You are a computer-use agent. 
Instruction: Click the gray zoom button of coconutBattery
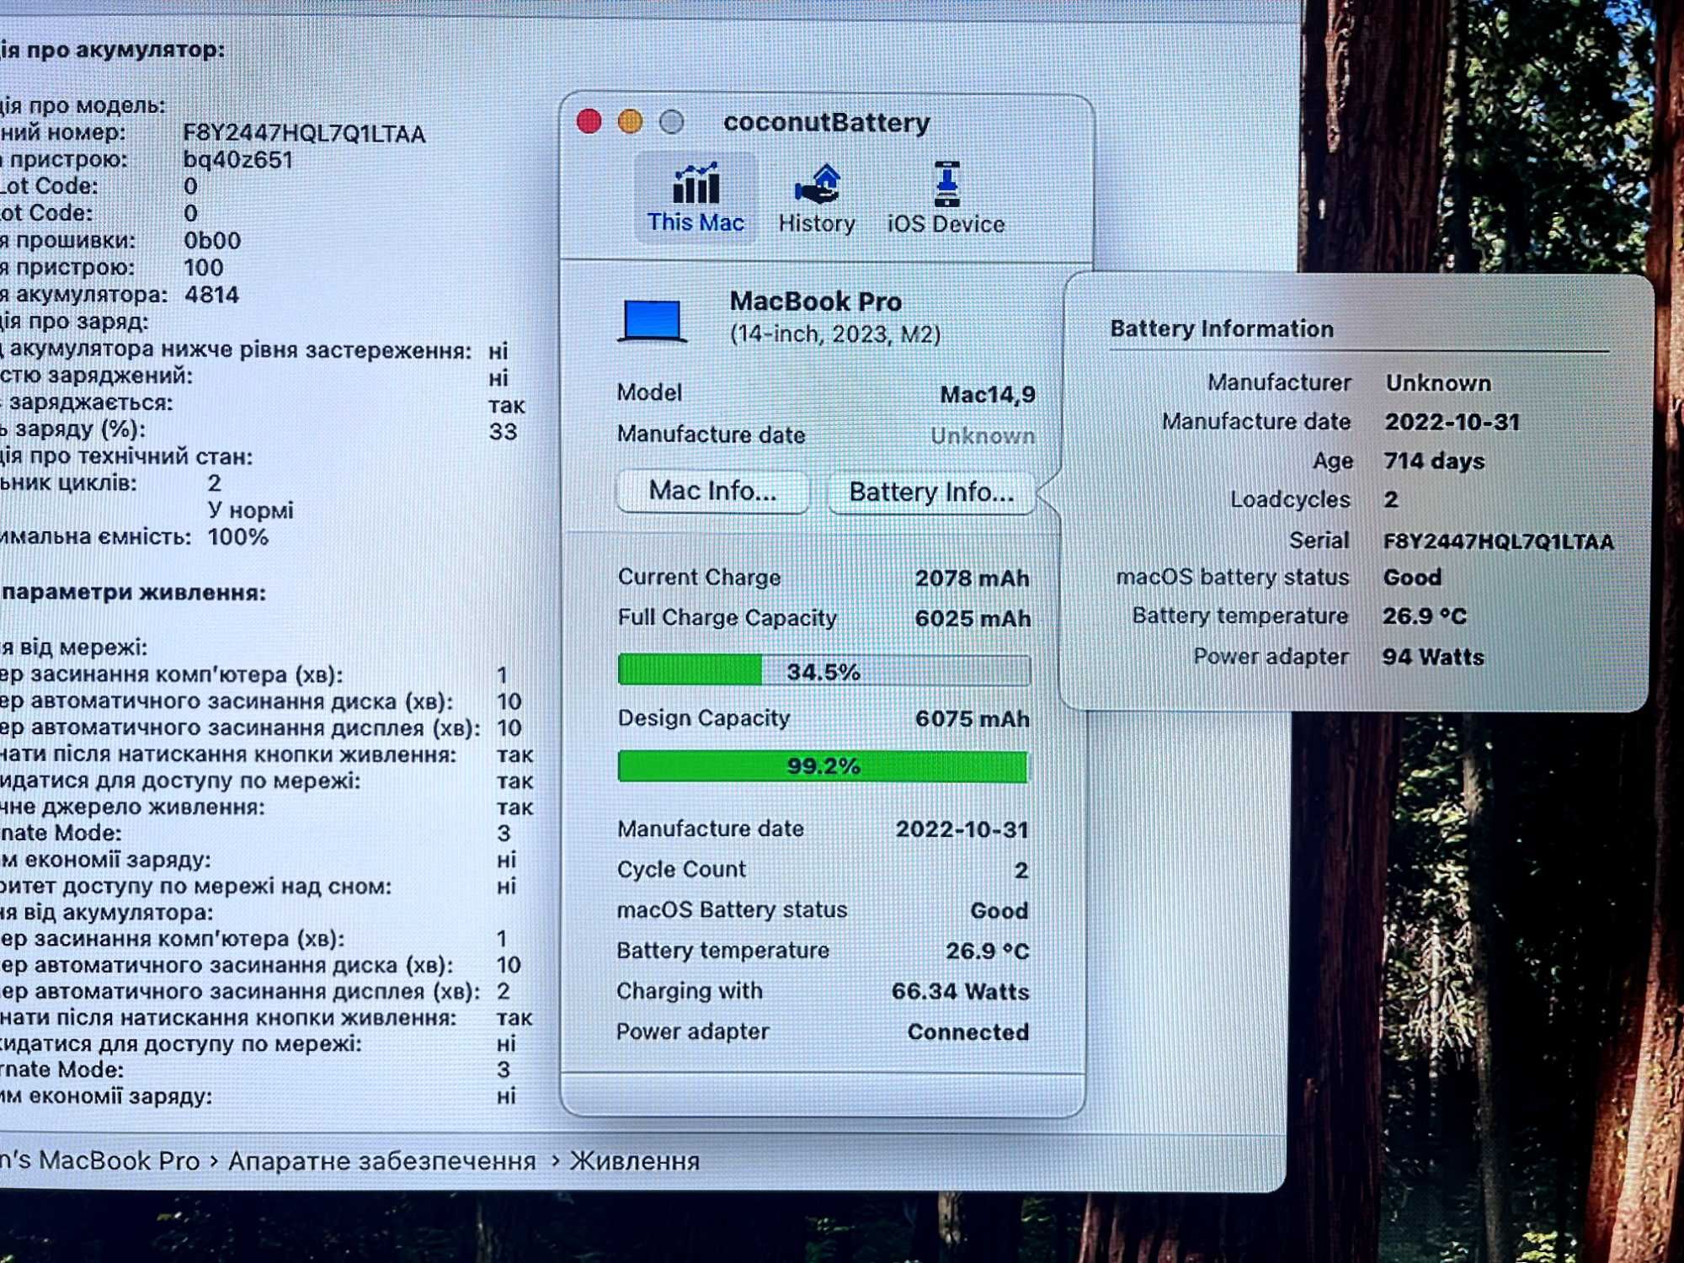(x=671, y=122)
